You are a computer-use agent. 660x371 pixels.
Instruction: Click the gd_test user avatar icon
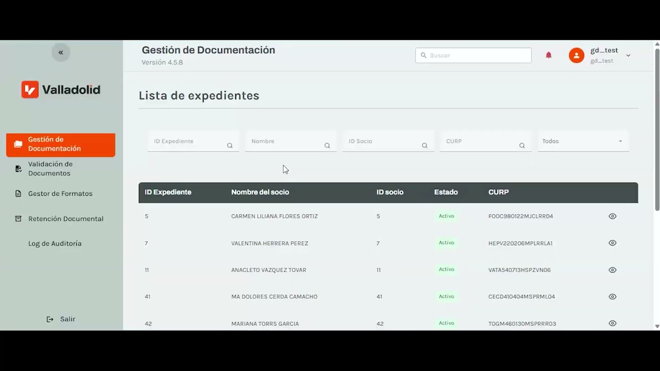coord(576,55)
